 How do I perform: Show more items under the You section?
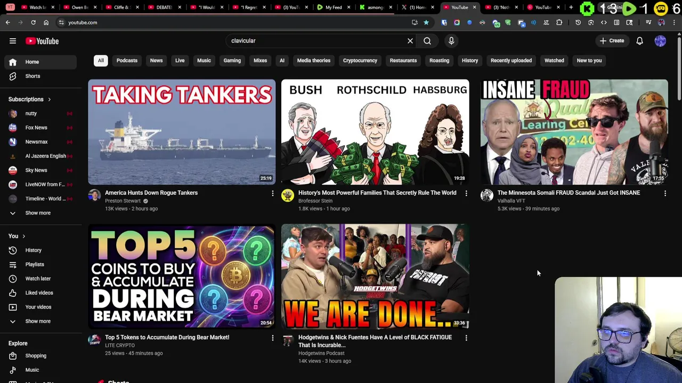40,321
